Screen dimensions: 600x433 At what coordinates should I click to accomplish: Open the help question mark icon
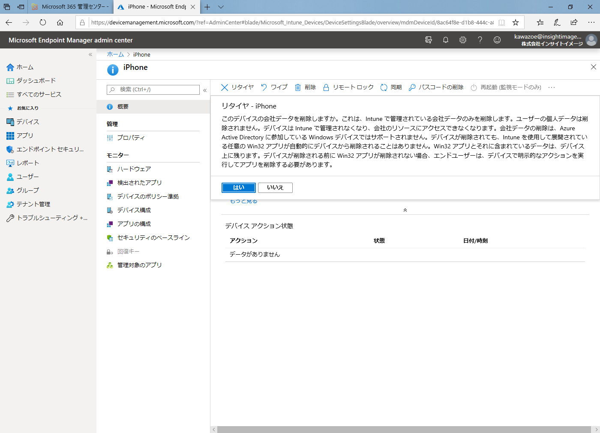tap(480, 40)
